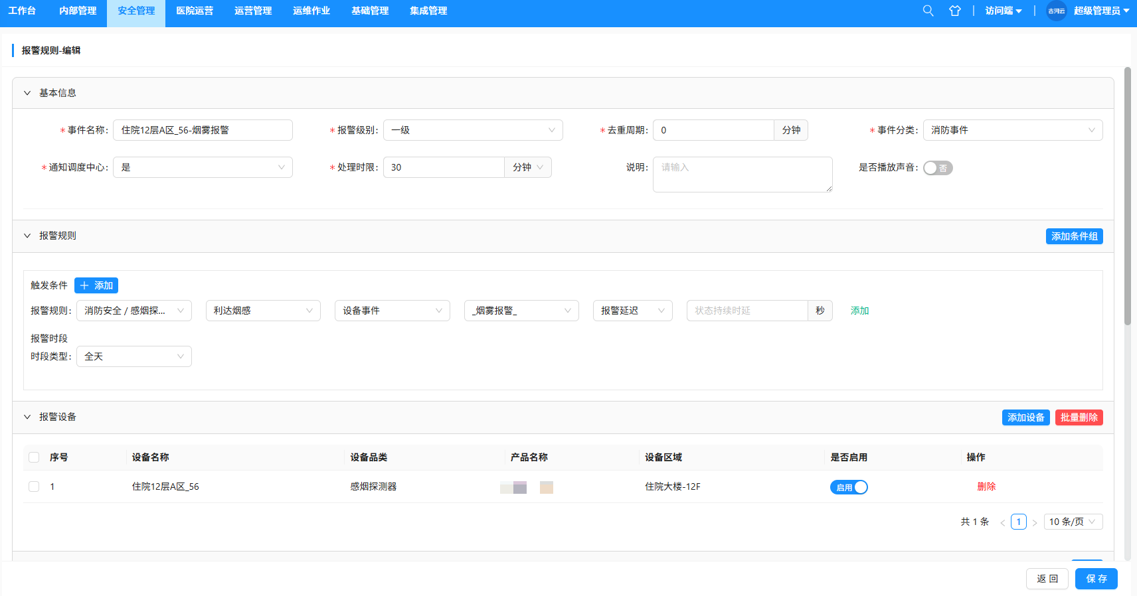The height and width of the screenshot is (596, 1137).
Task: Switch to 医院运营 menu tab
Action: pyautogui.click(x=195, y=11)
